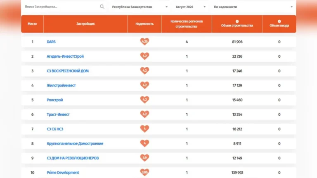Click reliability heart icon for Жилстройинвест
Viewport: 317px width, 178px height.
(144, 85)
